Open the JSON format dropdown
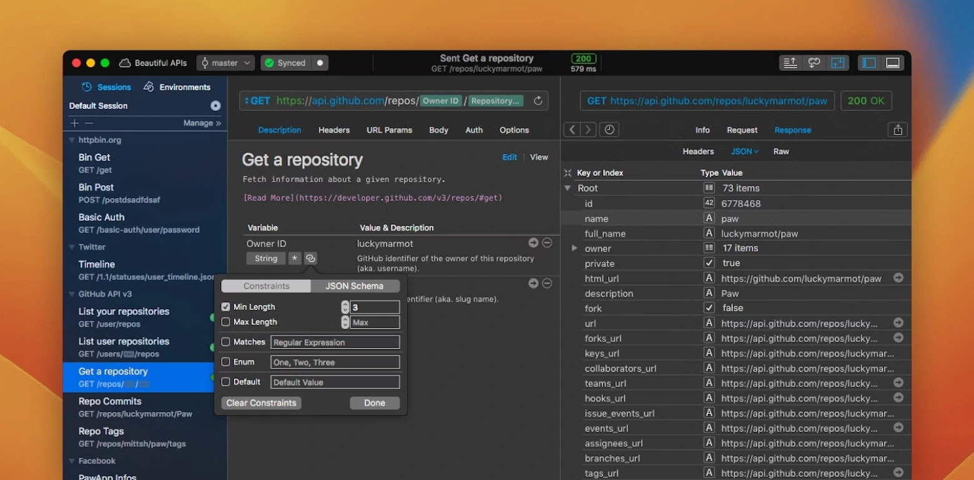 point(745,151)
